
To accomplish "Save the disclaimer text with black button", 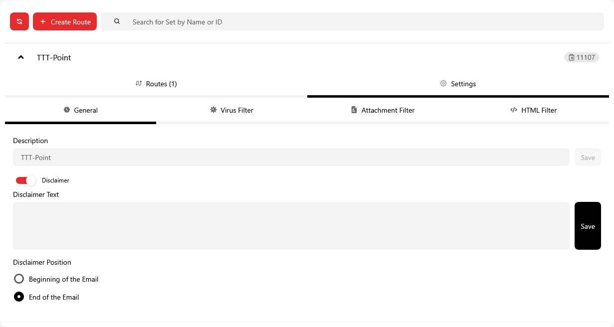I will click(588, 226).
